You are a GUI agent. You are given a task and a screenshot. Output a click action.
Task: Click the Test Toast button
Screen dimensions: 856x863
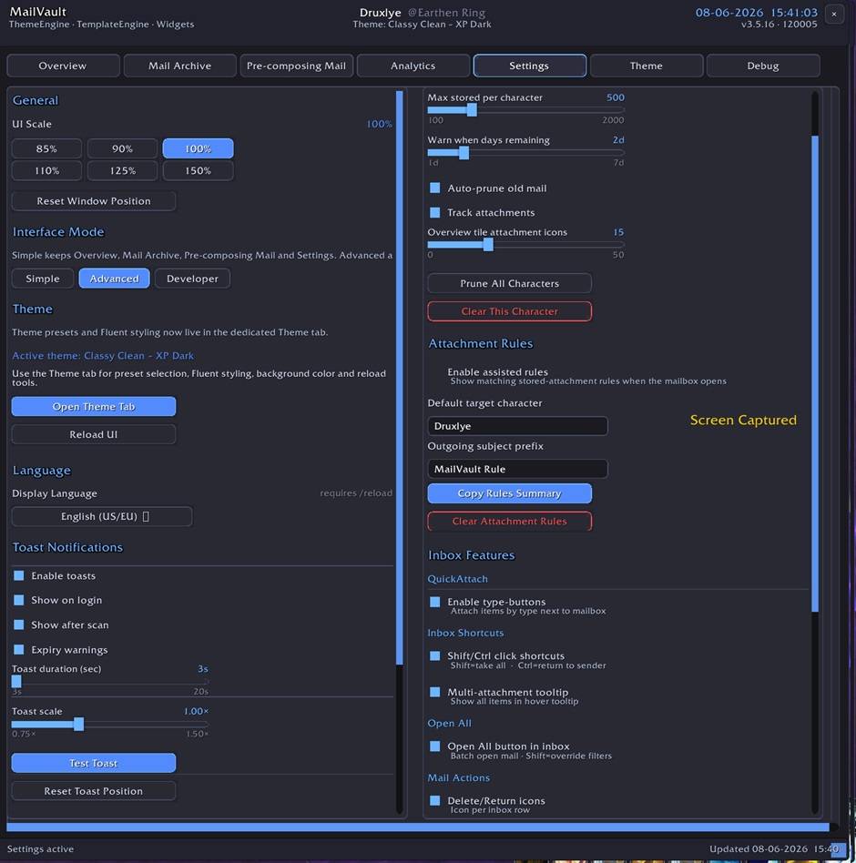click(x=94, y=763)
